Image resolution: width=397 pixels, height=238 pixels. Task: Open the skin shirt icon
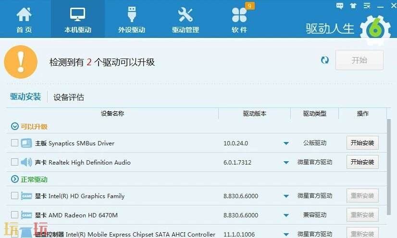(x=353, y=6)
